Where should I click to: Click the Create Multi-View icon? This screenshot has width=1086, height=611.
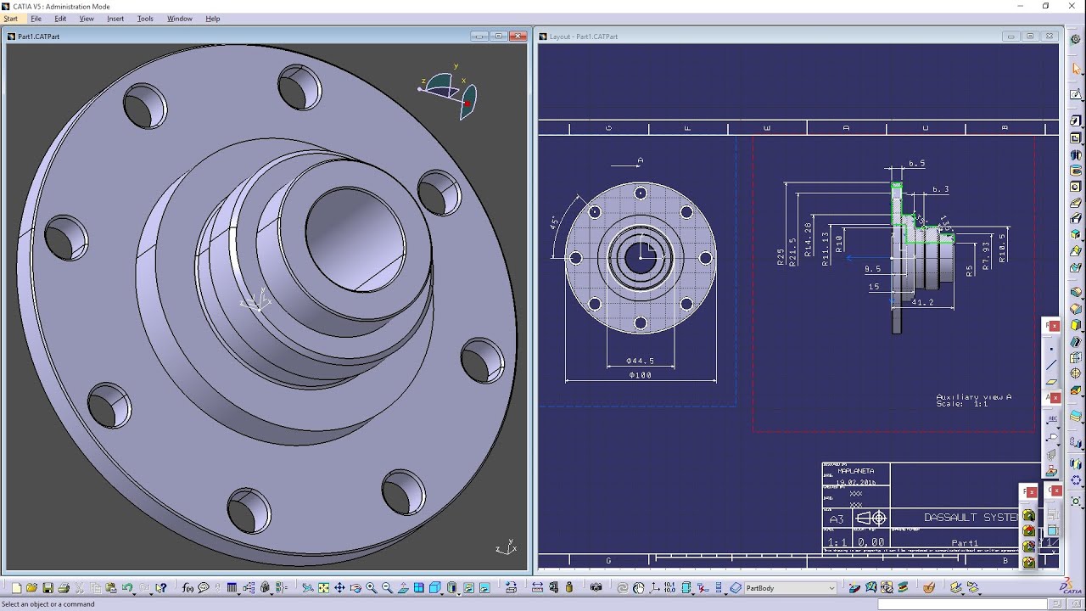tap(419, 587)
